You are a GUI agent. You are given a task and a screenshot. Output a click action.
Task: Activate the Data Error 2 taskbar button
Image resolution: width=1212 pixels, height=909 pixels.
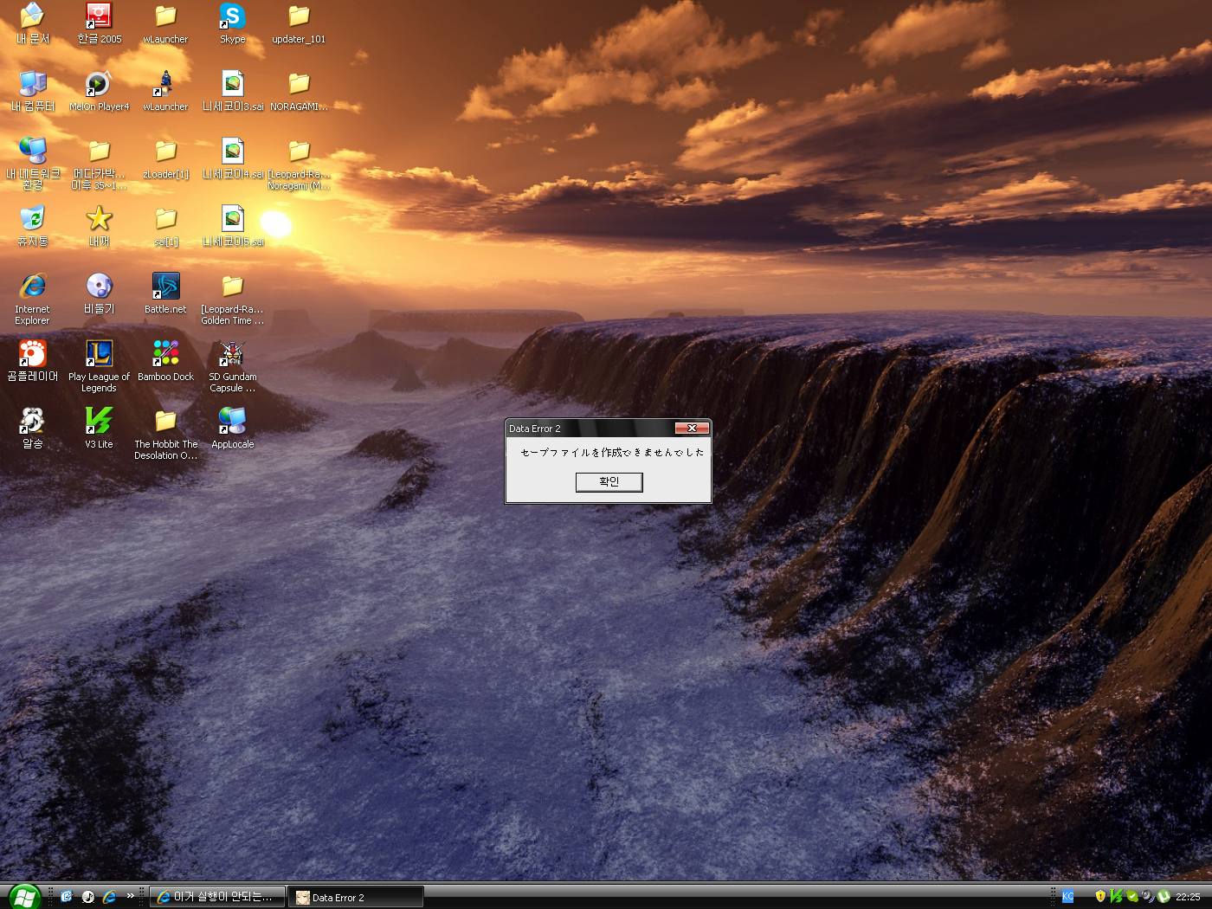pyautogui.click(x=355, y=898)
